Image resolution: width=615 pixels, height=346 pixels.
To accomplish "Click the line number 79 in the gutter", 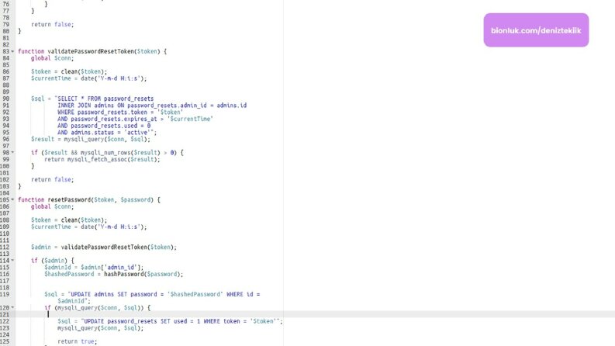I will click(6, 24).
